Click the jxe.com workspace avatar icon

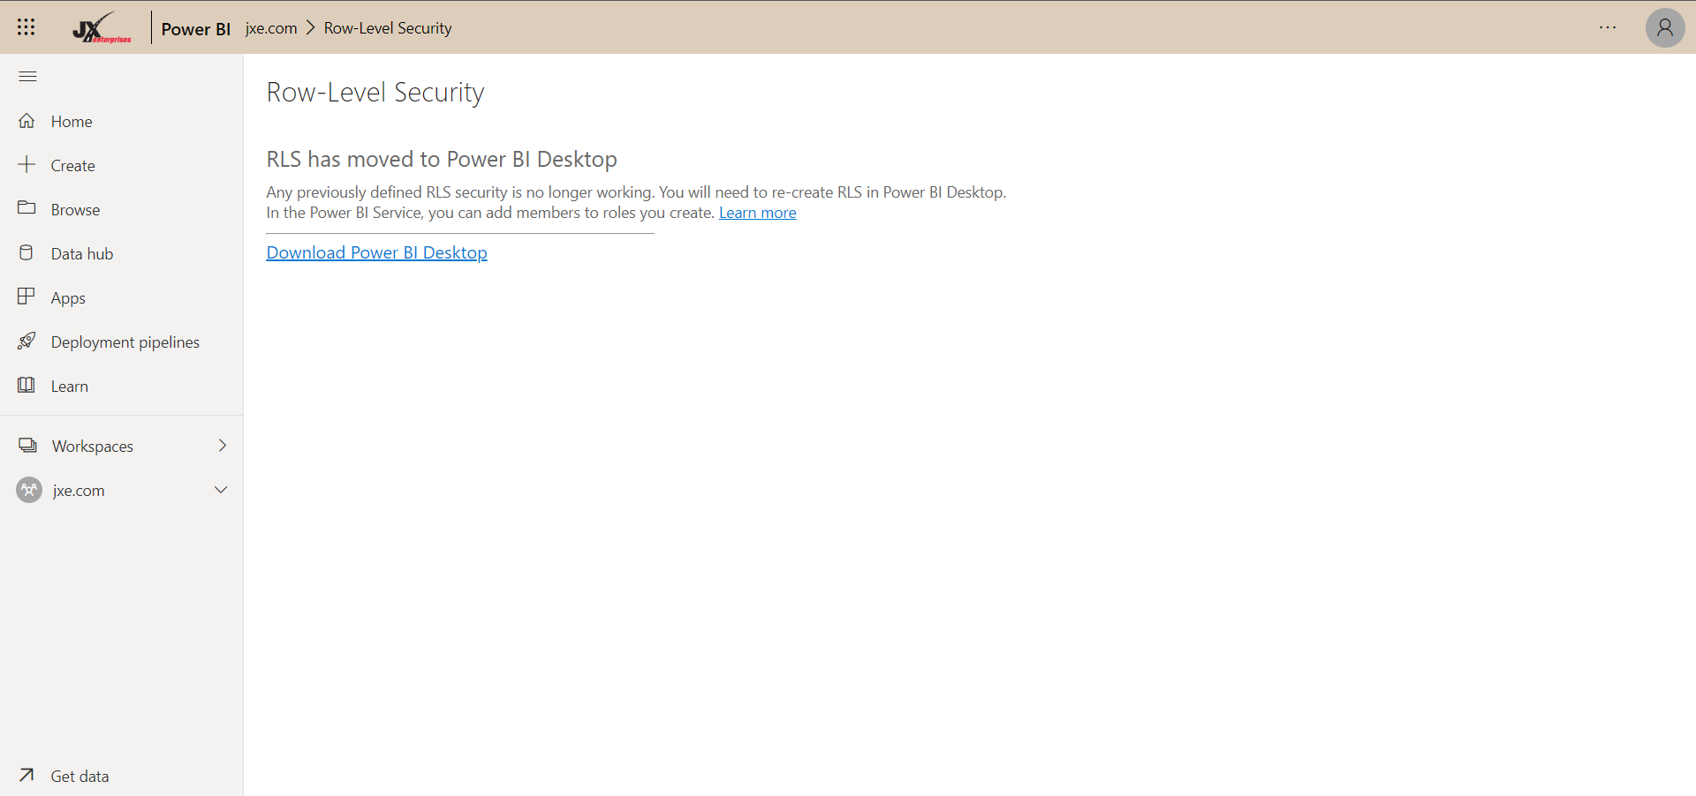29,490
